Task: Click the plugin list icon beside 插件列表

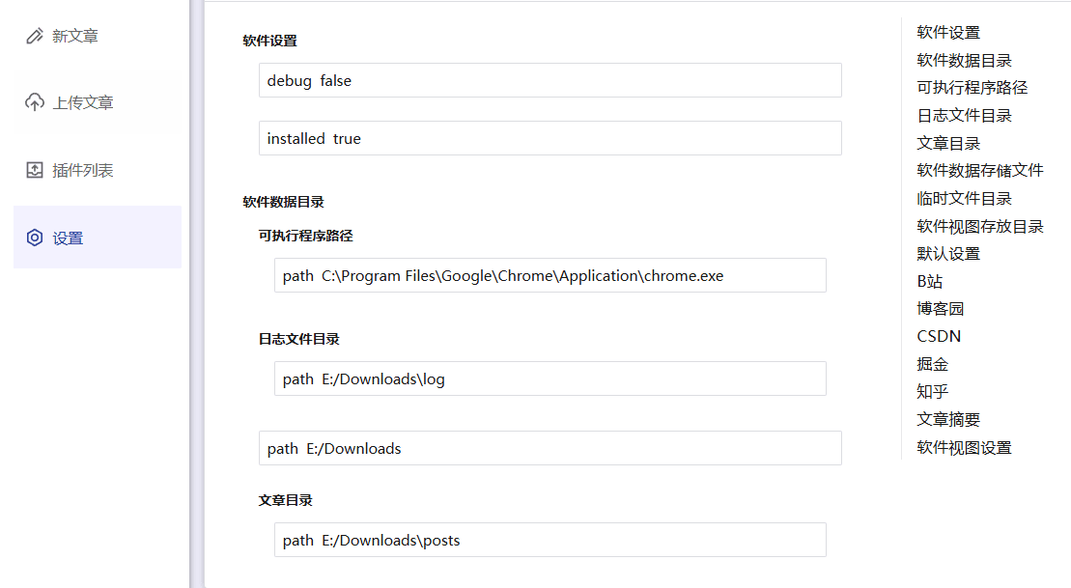Action: click(x=35, y=170)
